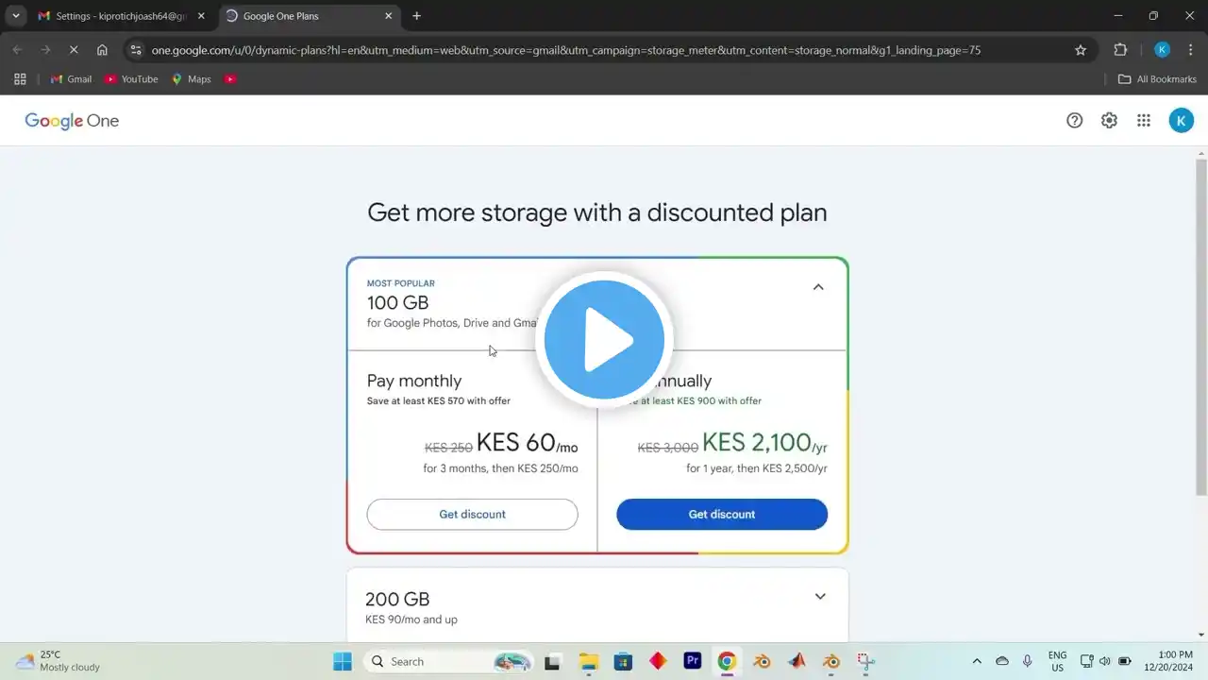Get discount for monthly 100 GB plan
Screen dimensions: 1208x680
pos(472,515)
